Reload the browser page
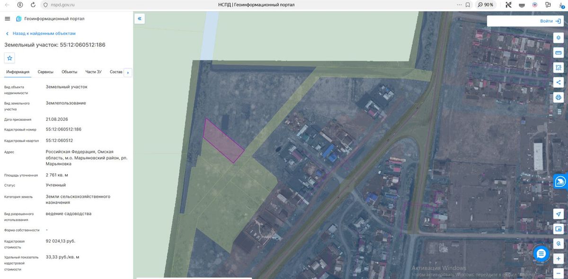This screenshot has width=568, height=279. pyautogui.click(x=33, y=5)
